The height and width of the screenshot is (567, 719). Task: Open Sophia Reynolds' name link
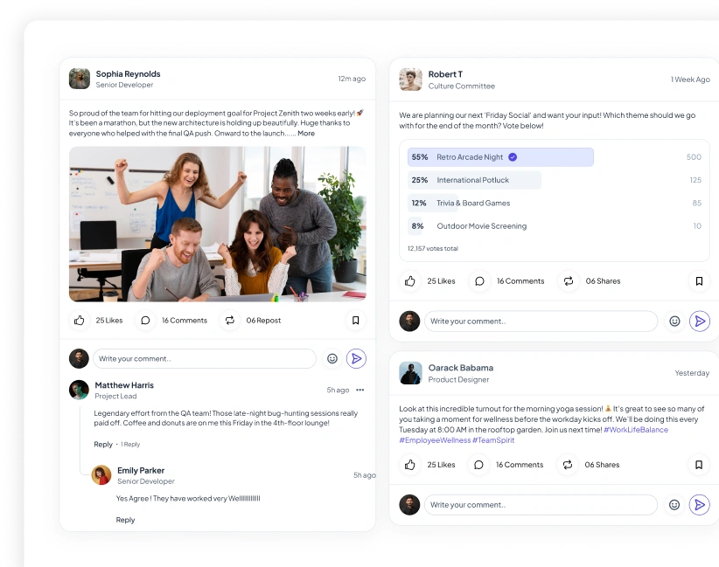click(128, 73)
